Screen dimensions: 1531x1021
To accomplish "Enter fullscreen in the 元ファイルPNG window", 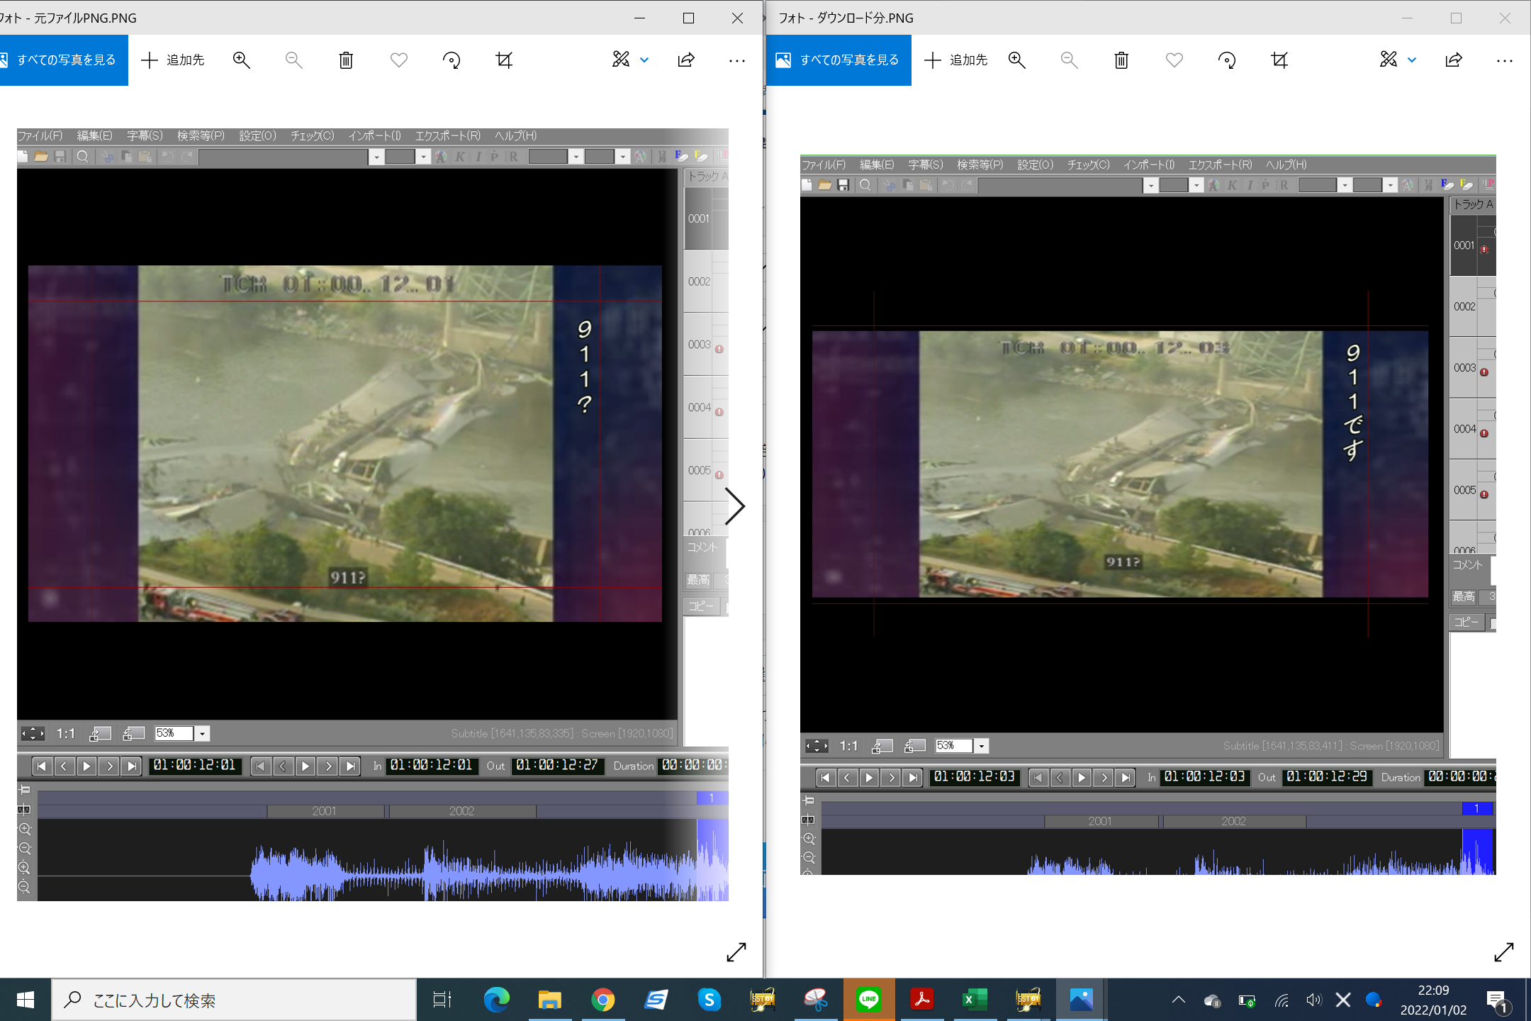I will click(736, 952).
